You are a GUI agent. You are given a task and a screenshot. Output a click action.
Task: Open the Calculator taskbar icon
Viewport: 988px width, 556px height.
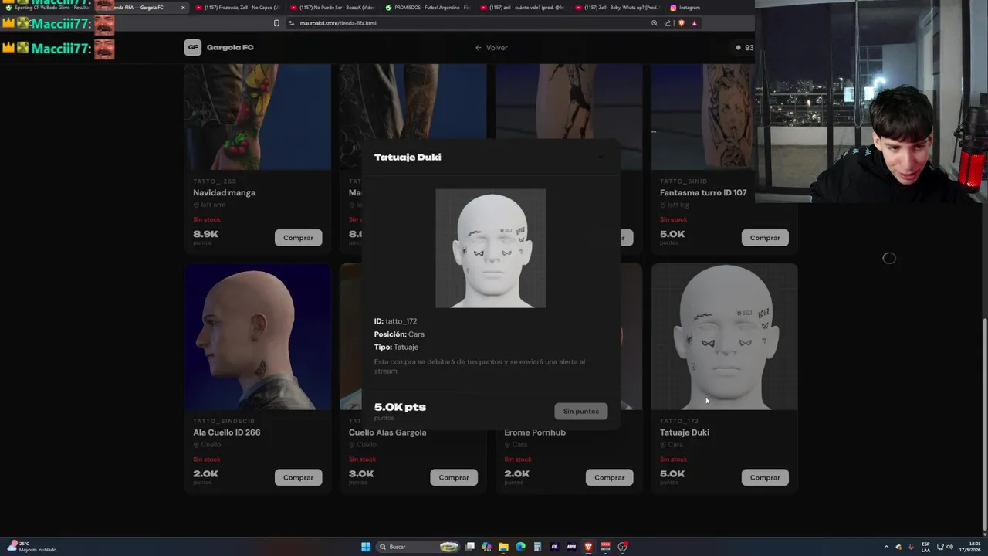point(537,547)
